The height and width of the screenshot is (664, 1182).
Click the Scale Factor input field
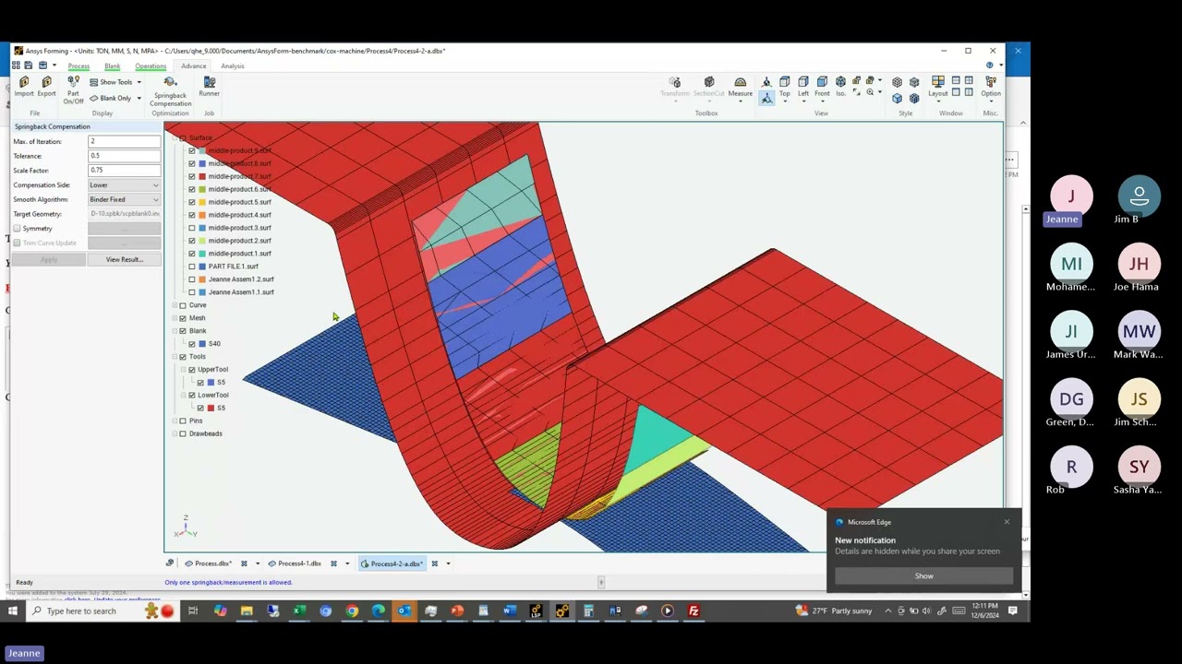pyautogui.click(x=124, y=171)
